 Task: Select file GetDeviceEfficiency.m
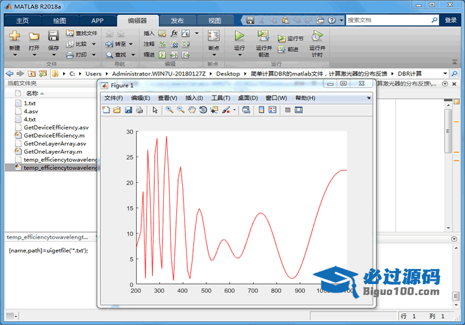(54, 135)
